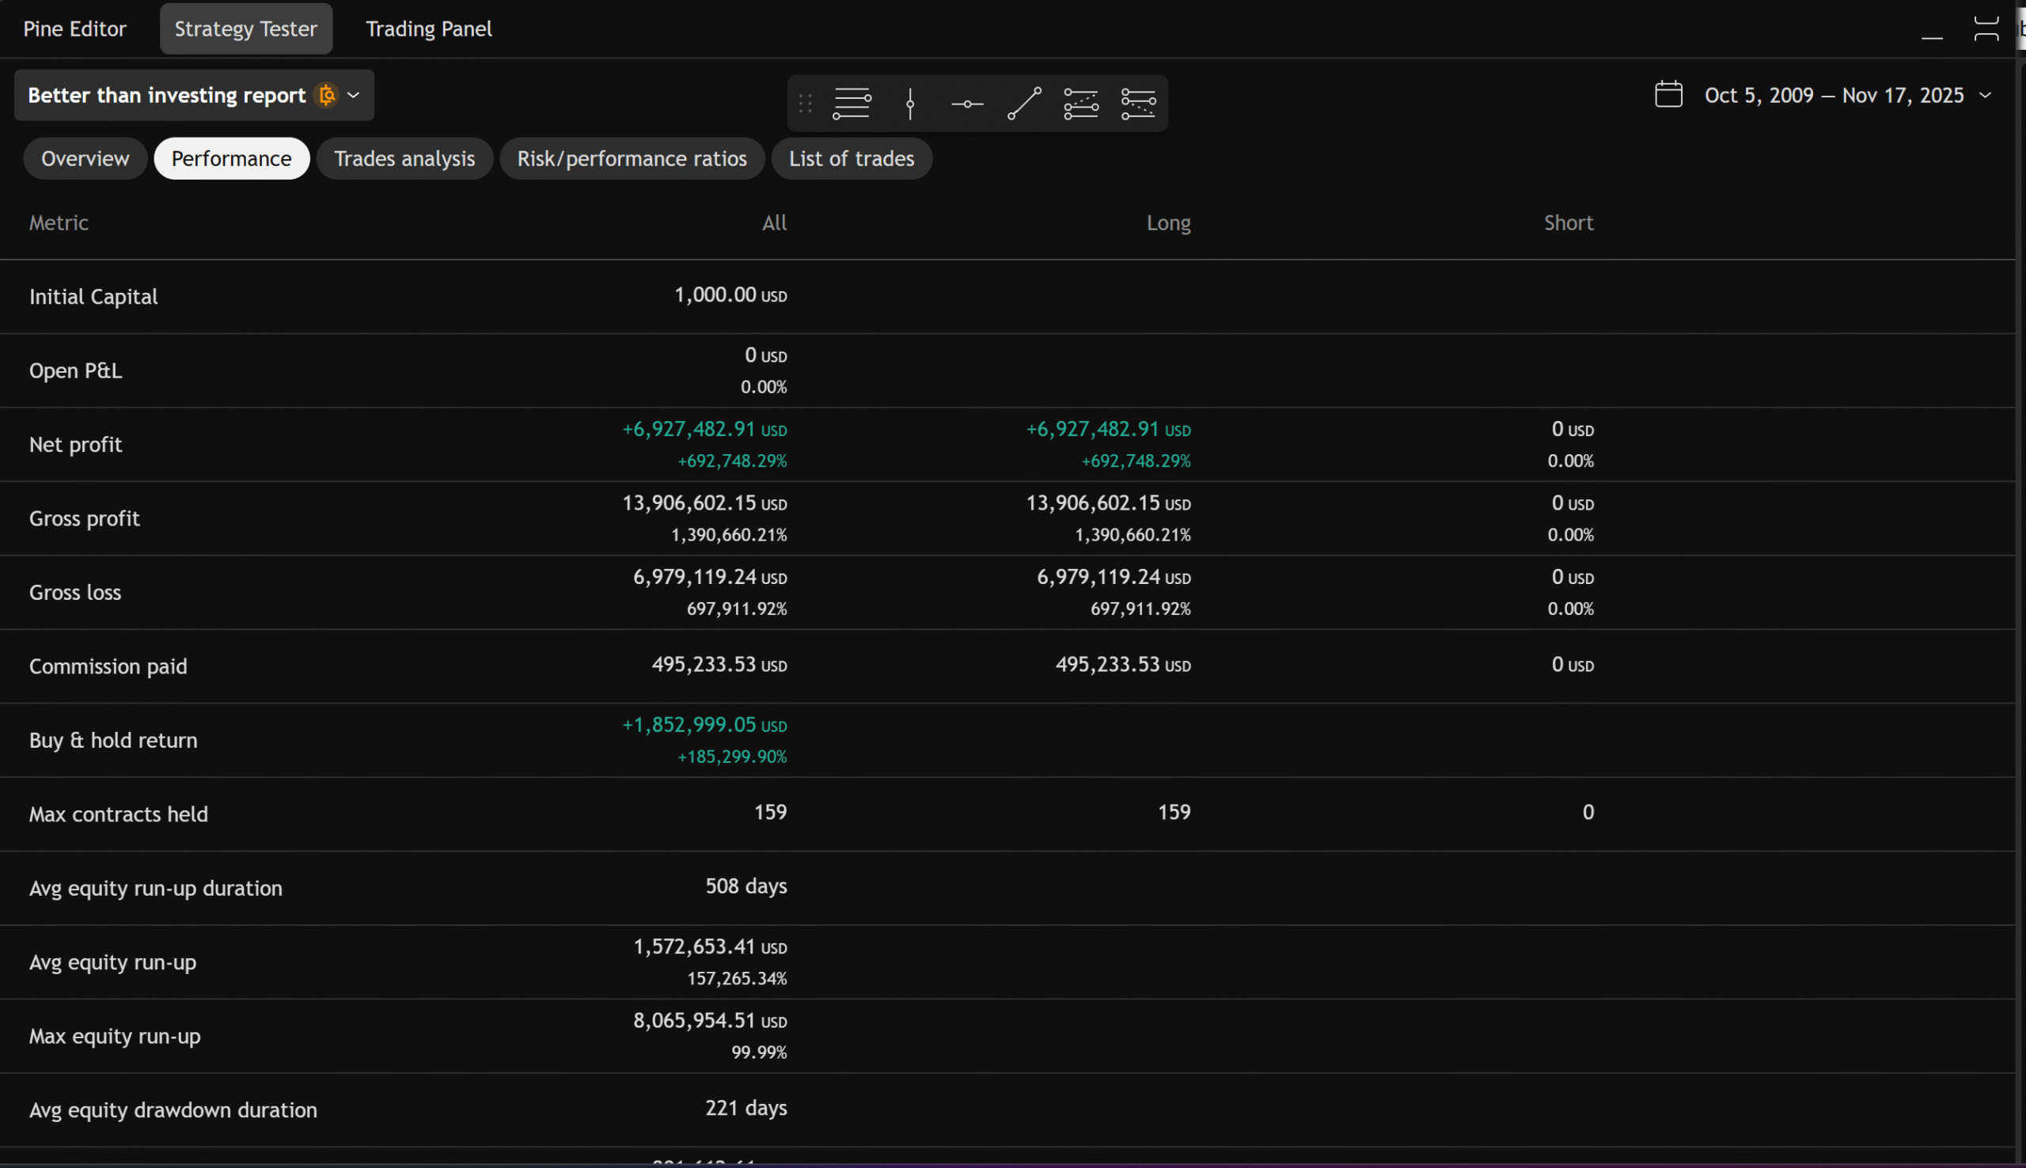Click the Strategy Tester tab
This screenshot has height=1168, width=2026.
[245, 28]
